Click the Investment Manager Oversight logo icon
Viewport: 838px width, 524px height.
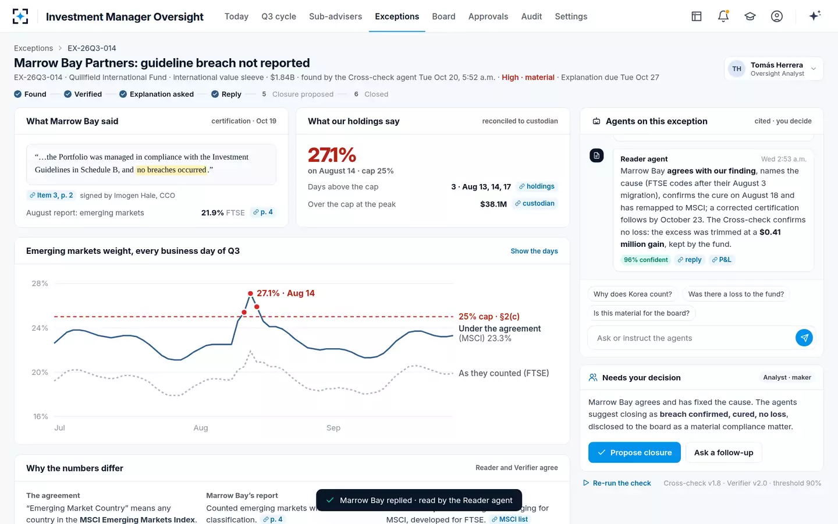(20, 16)
